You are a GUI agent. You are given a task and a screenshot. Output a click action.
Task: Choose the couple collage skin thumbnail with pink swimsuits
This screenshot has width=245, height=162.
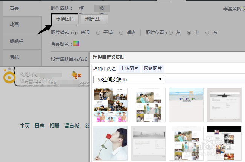110,105
